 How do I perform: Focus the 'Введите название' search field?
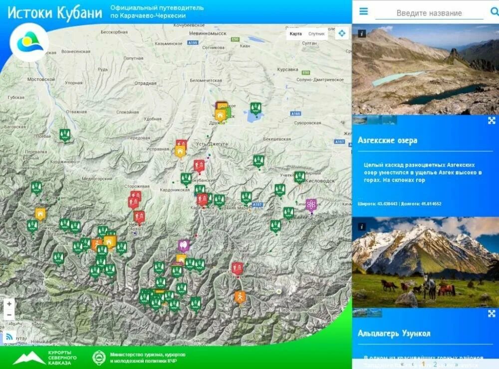[429, 13]
